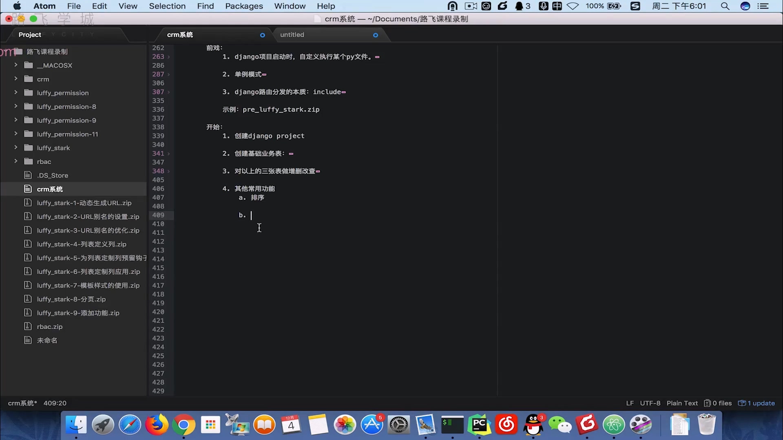The image size is (783, 440).
Task: Expand the rbac folder
Action: click(x=16, y=162)
